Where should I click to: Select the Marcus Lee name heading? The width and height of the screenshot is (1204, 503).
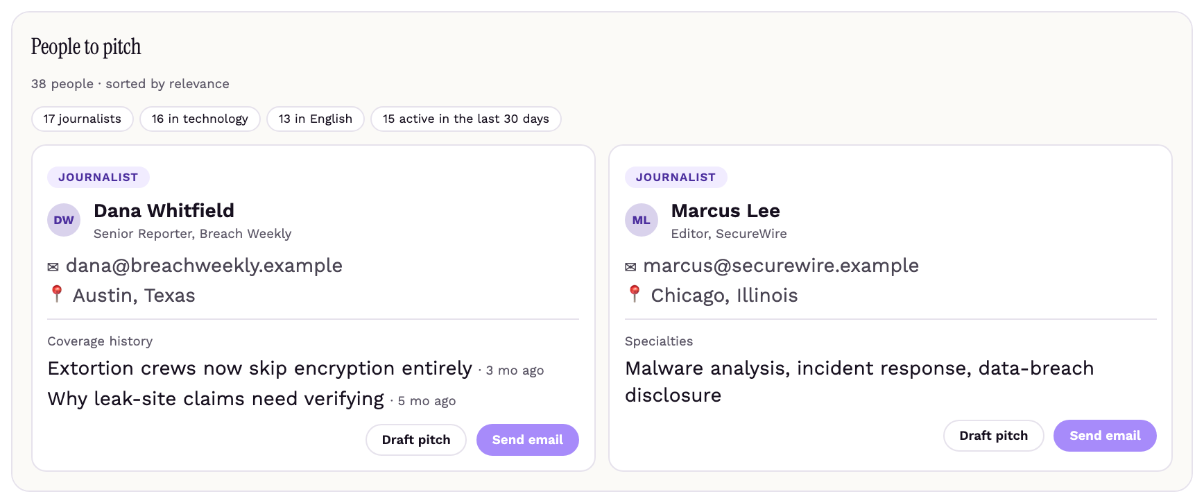[725, 211]
